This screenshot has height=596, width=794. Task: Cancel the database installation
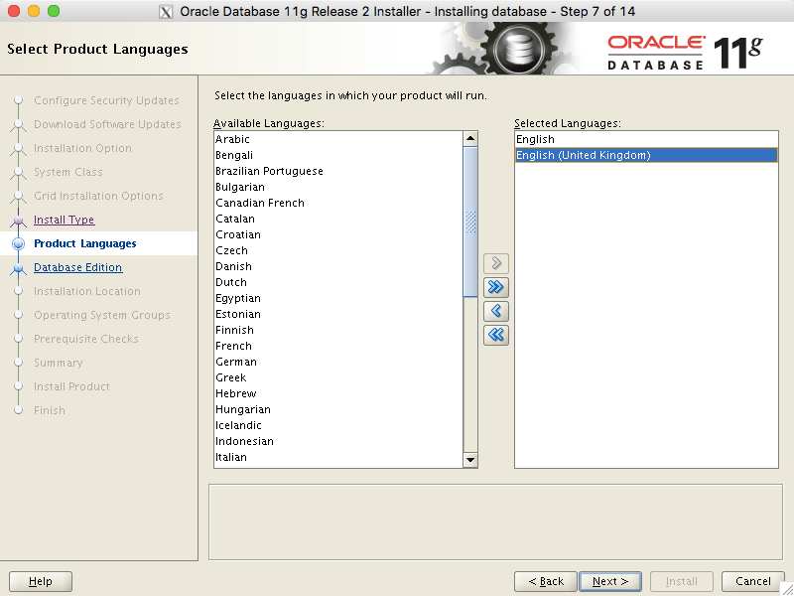coord(752,581)
